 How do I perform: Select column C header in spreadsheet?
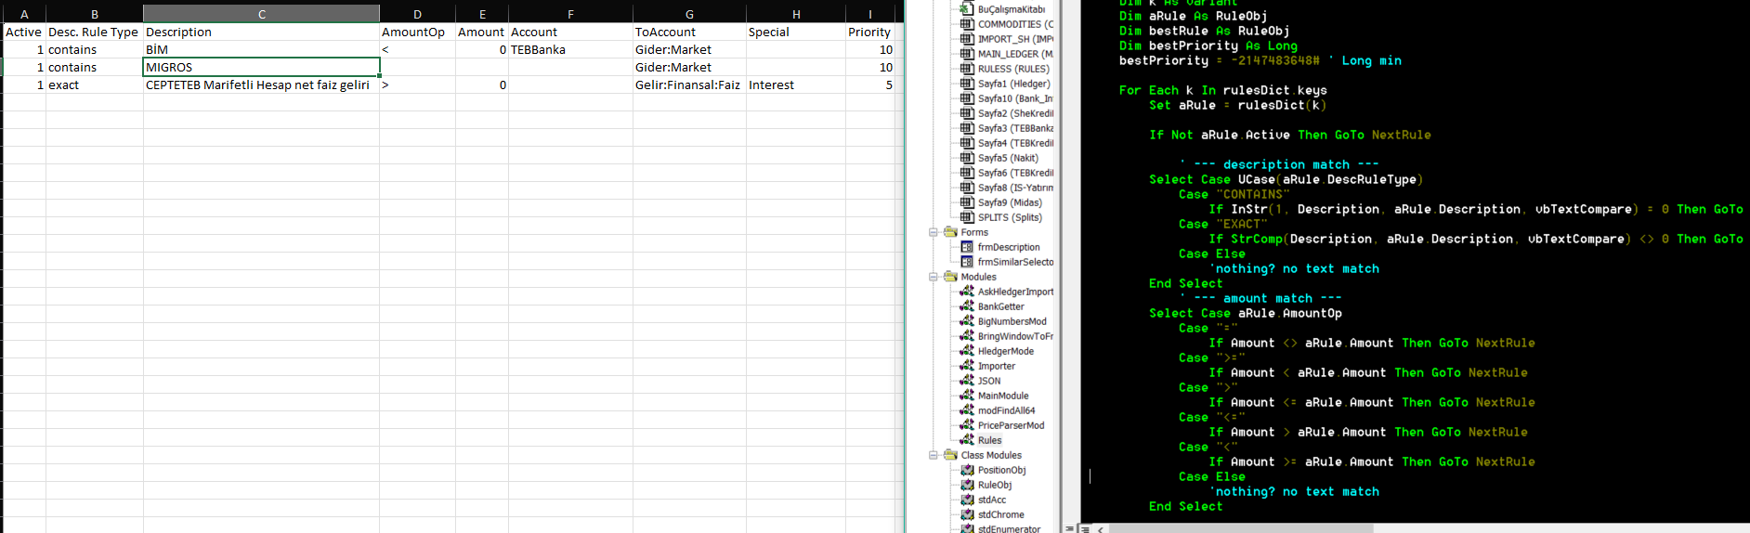261,14
